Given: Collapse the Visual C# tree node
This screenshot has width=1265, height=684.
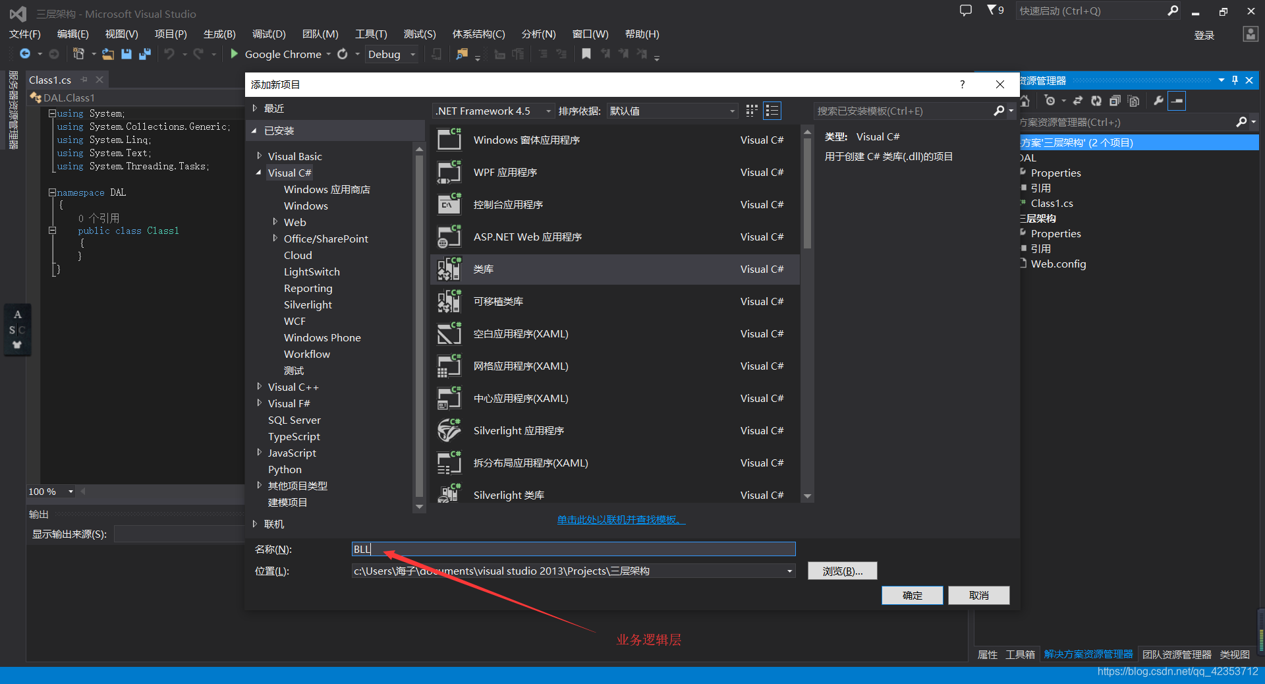Looking at the screenshot, I should [259, 173].
